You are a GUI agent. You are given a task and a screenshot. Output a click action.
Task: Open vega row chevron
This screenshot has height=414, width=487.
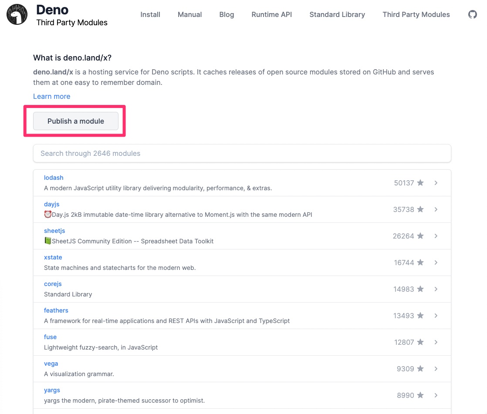pyautogui.click(x=436, y=369)
